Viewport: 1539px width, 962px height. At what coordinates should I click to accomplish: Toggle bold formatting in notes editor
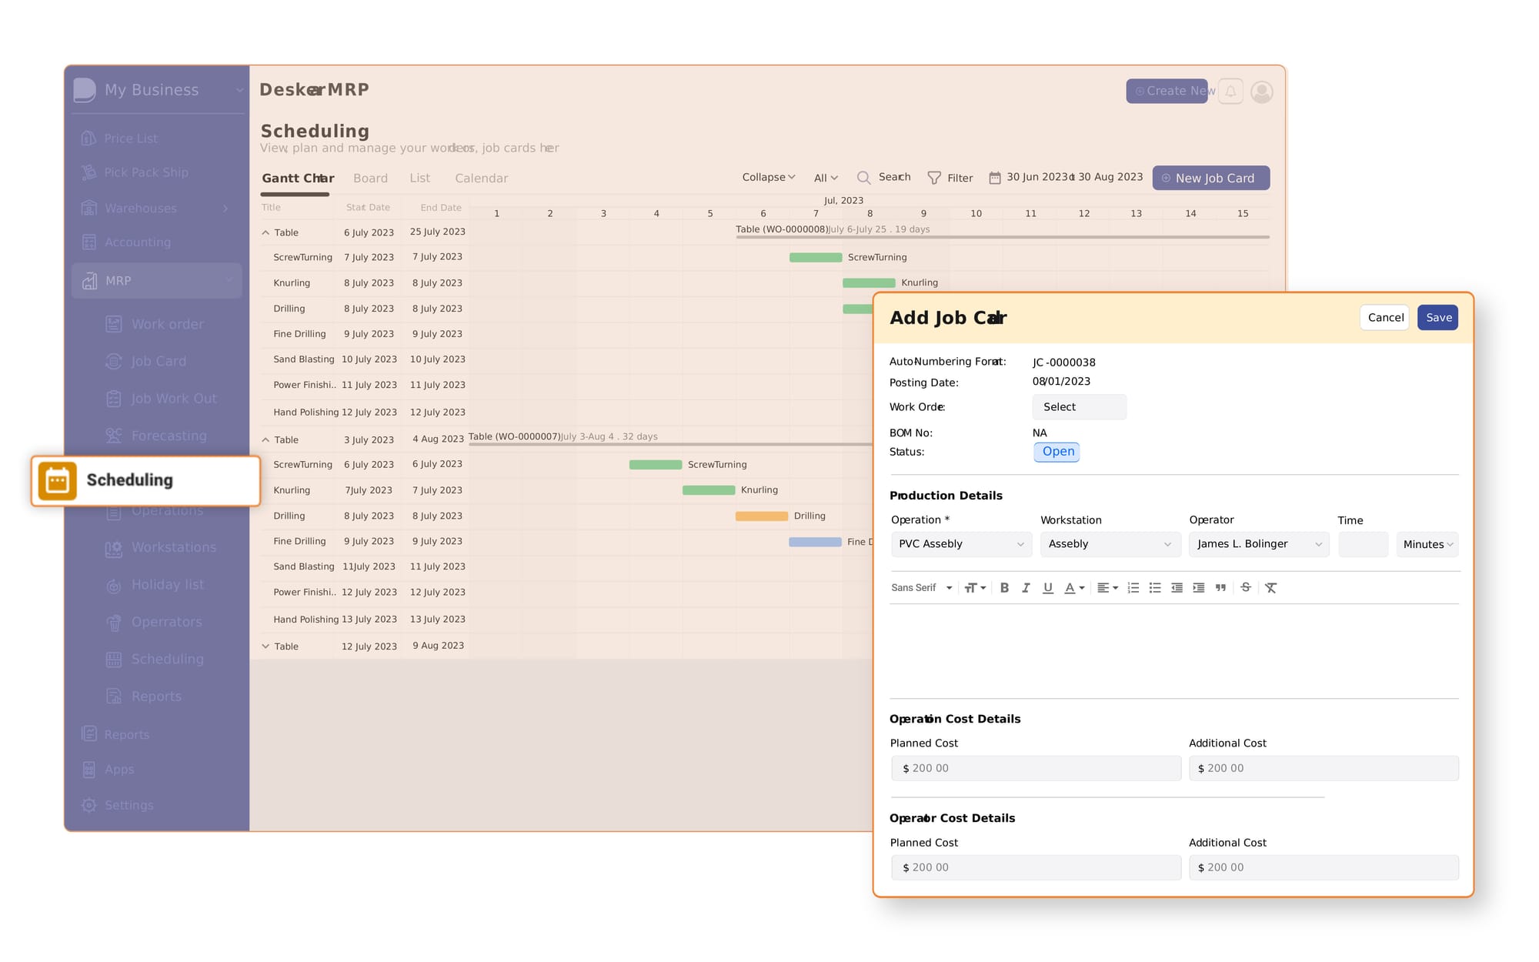(x=1003, y=586)
